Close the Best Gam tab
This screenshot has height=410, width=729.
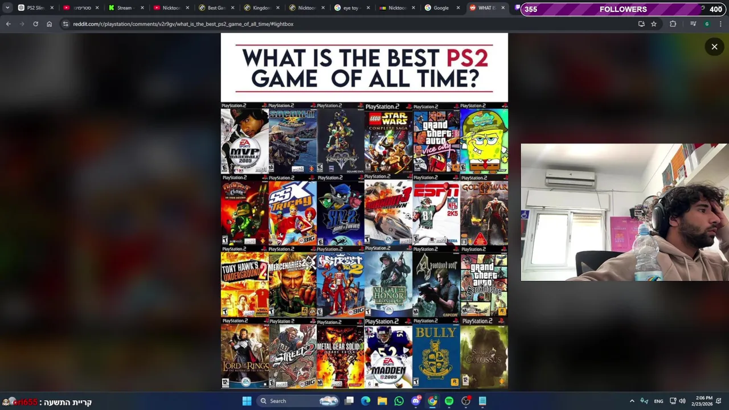[x=232, y=8]
